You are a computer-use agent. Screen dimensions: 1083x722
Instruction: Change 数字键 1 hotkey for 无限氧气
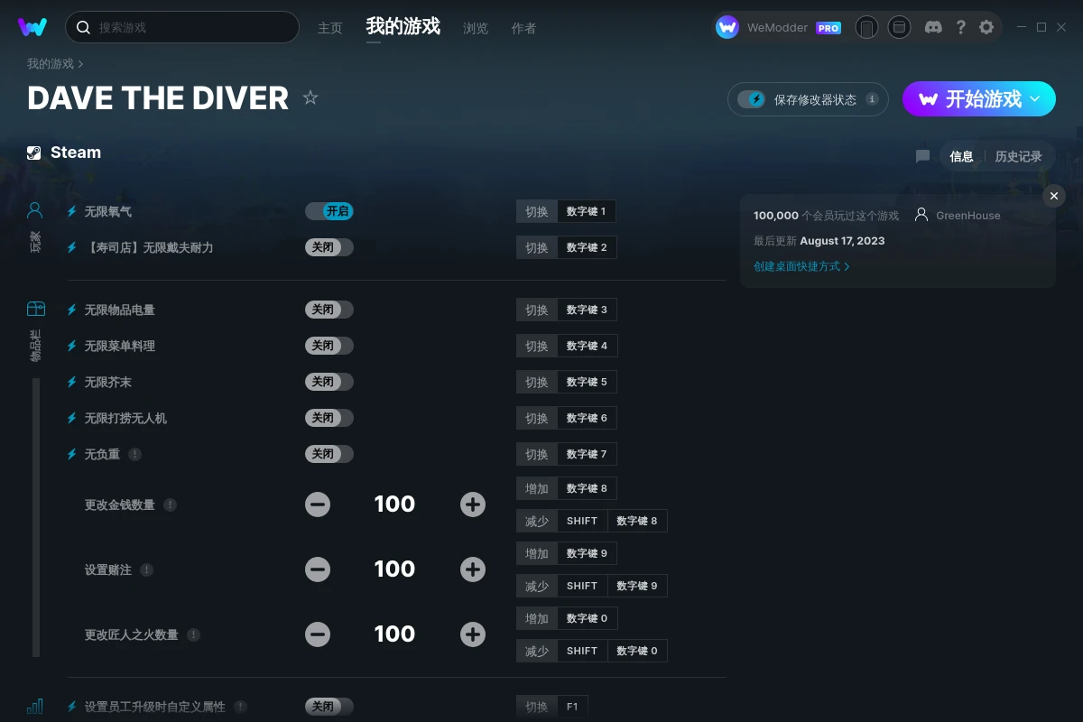(587, 211)
